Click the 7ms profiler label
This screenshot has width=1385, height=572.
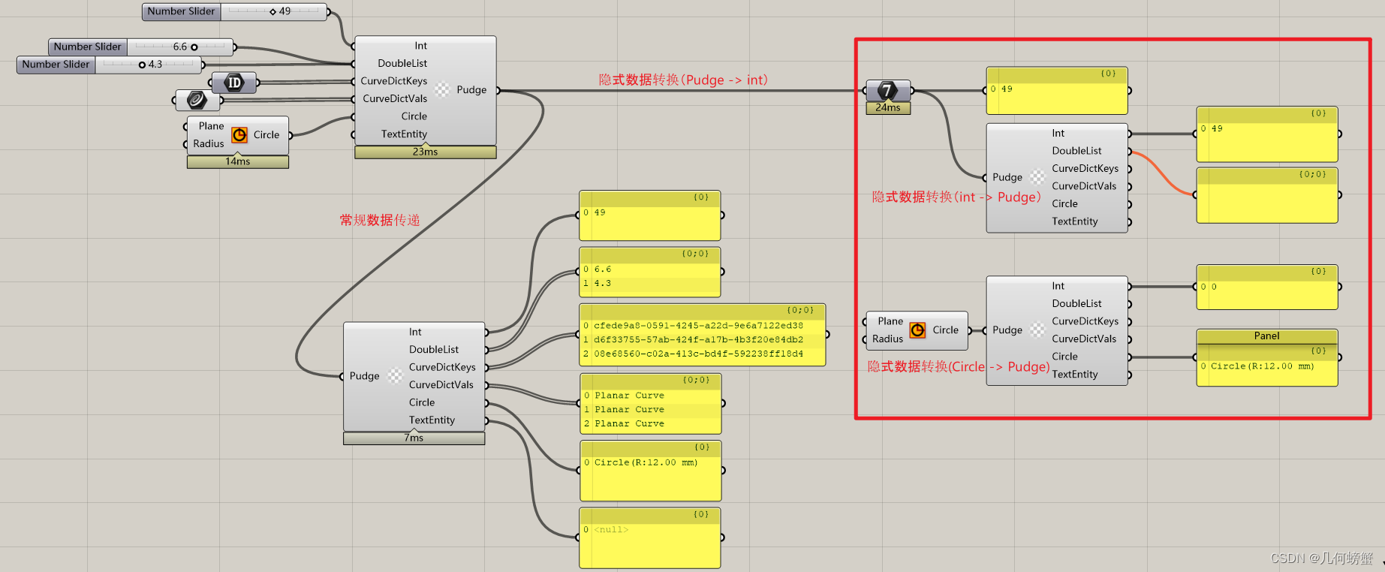pos(414,438)
